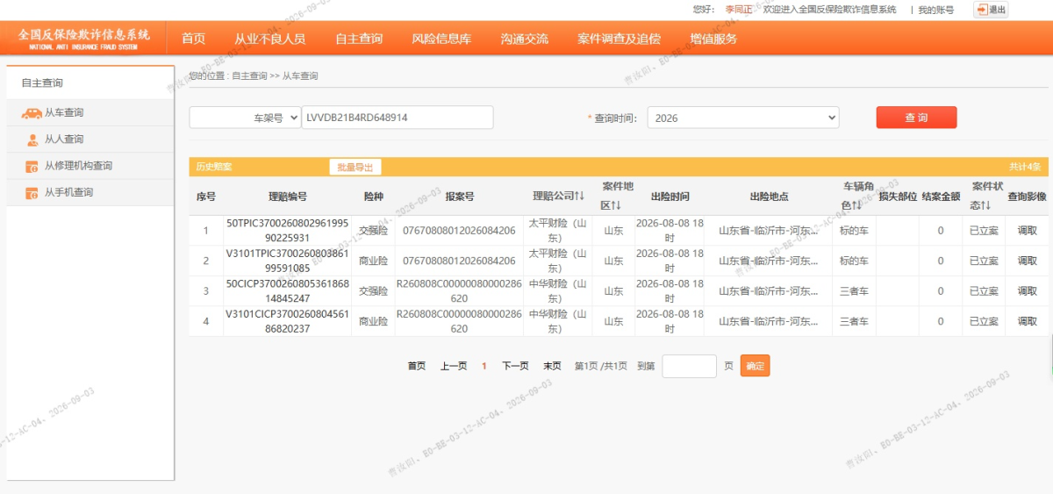Screen dimensions: 1053x494
Task: Click the red 查询 search button
Action: (916, 118)
